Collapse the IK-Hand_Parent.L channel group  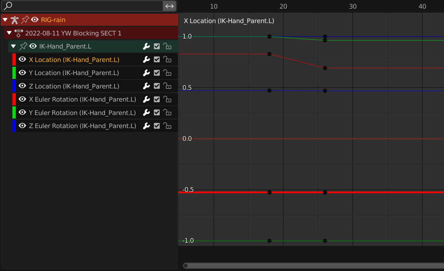(x=13, y=46)
